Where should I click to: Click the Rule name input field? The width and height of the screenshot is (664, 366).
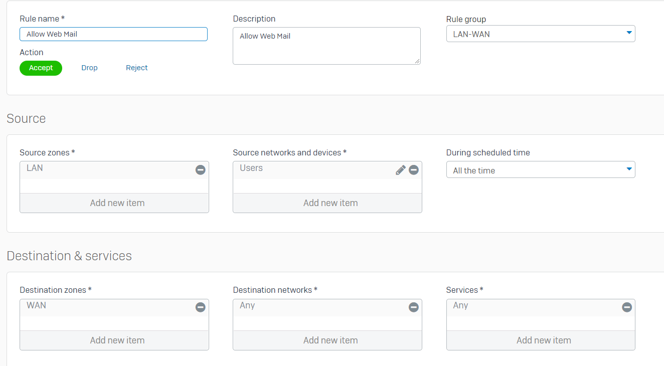click(x=113, y=34)
